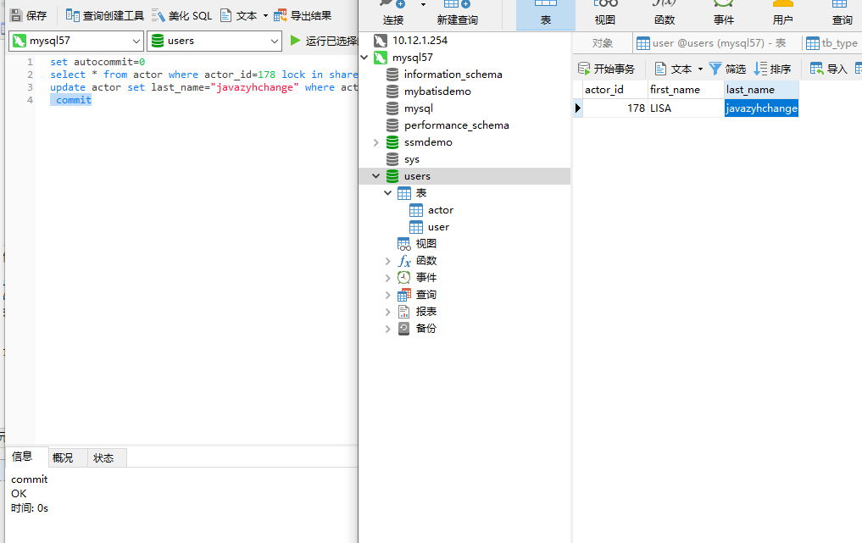Expand the Reports (报表) tree node
The width and height of the screenshot is (862, 543).
(387, 313)
